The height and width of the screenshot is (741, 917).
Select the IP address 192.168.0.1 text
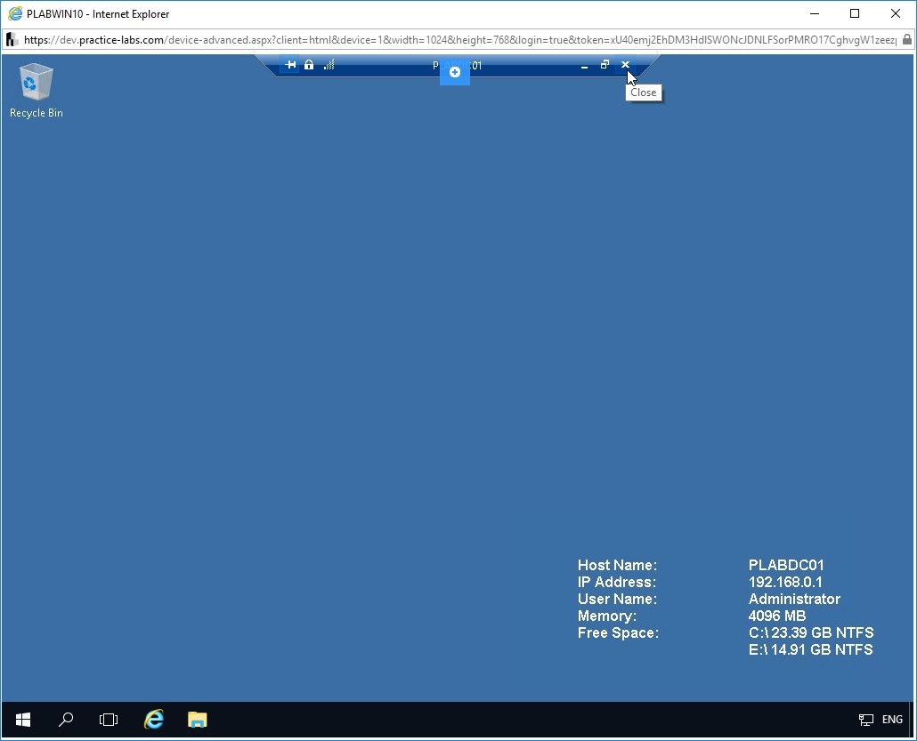pos(785,582)
